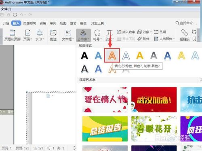Viewport: 202px width, 151px height.
Task: Switch to the 审阅 tab
Action: pyautogui.click(x=53, y=23)
